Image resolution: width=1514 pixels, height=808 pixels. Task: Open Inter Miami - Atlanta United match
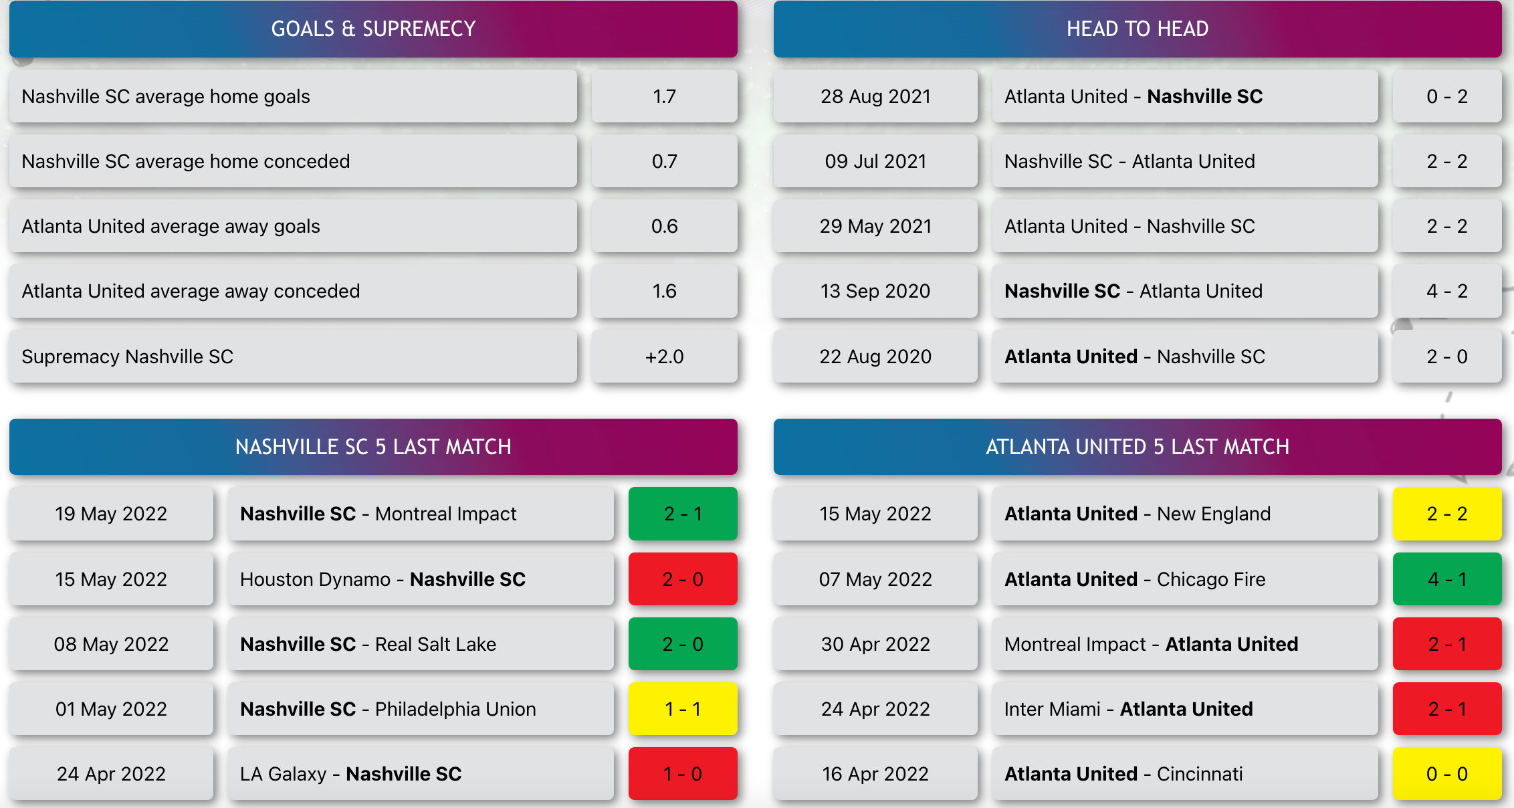point(1185,709)
